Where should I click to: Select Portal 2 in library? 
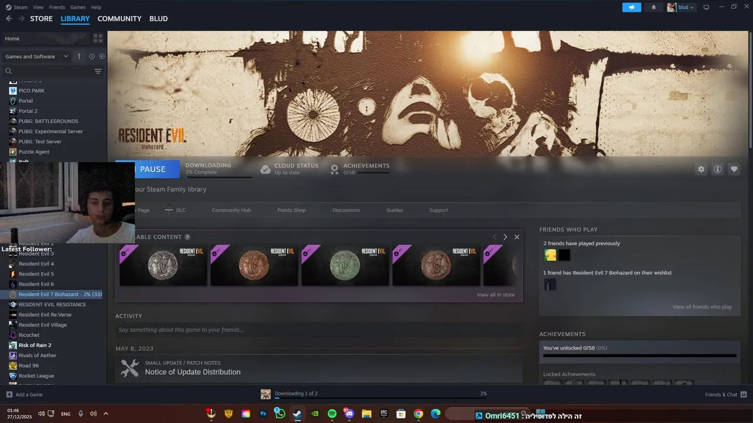(x=28, y=111)
